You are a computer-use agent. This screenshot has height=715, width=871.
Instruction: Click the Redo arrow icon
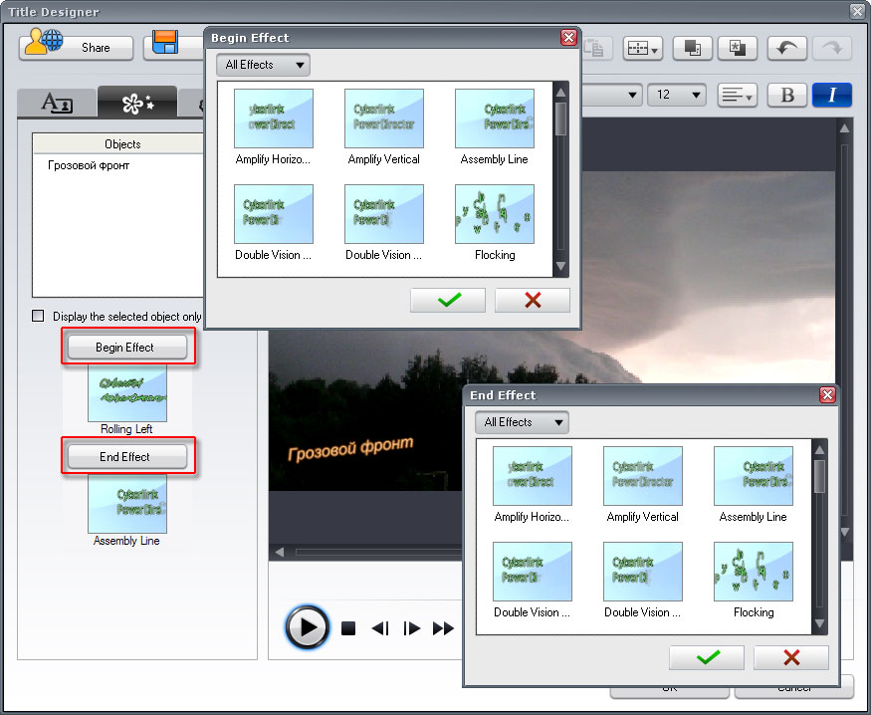(x=831, y=49)
